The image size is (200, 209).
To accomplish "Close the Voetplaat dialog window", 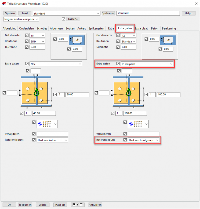I will coord(196,4).
